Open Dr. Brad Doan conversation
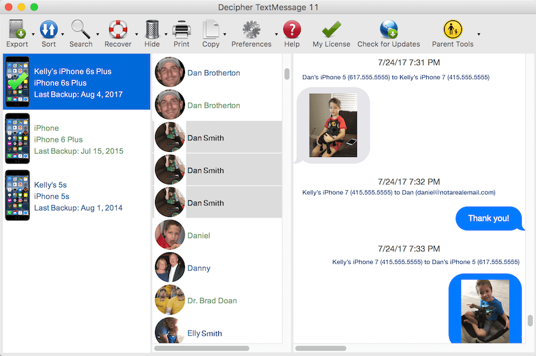 coord(212,300)
